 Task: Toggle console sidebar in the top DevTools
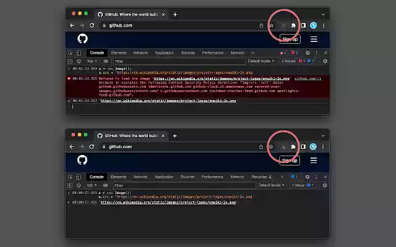70,61
